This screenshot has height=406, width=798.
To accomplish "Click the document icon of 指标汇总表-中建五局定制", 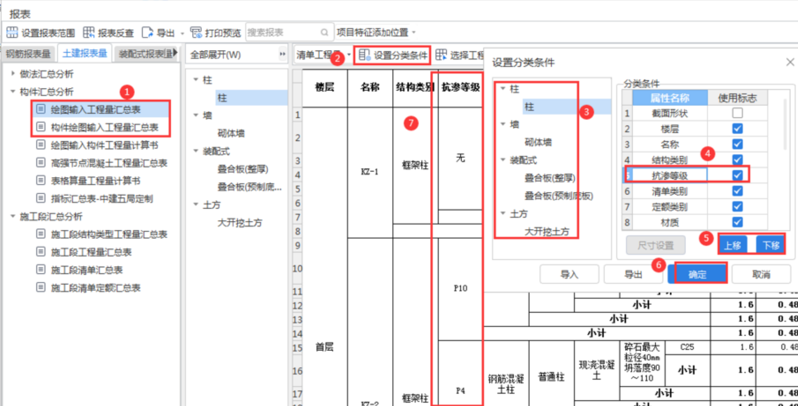I will [41, 198].
